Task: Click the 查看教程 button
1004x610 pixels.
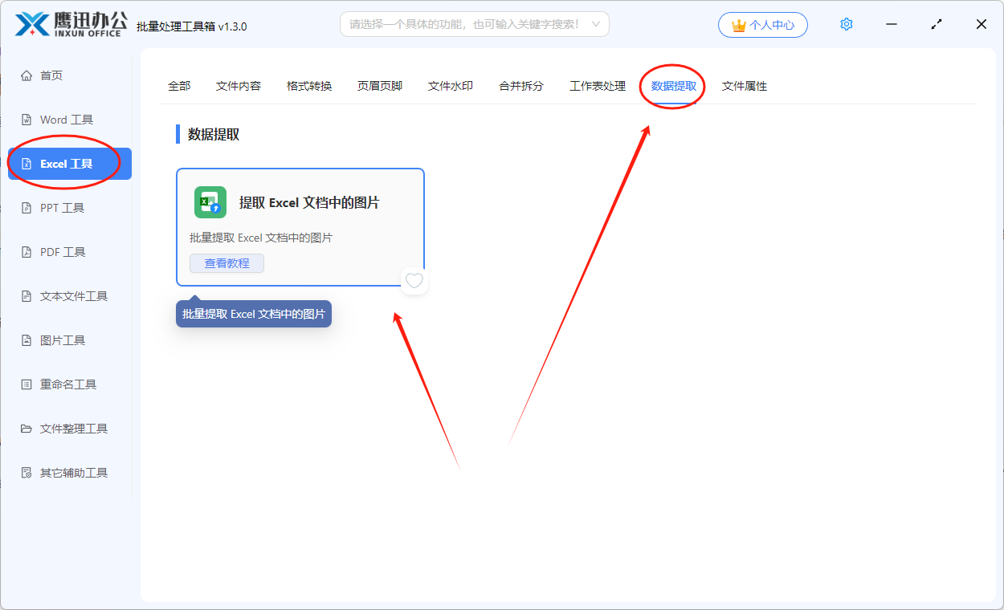Action: [227, 262]
